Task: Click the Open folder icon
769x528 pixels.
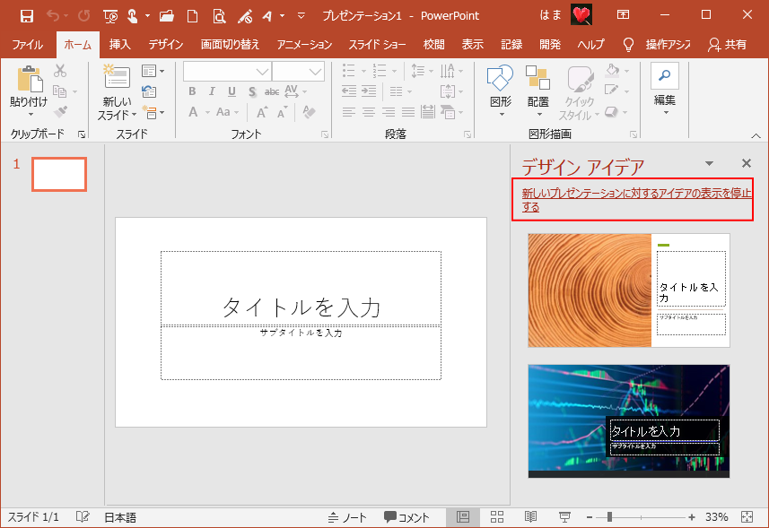Action: pos(167,16)
